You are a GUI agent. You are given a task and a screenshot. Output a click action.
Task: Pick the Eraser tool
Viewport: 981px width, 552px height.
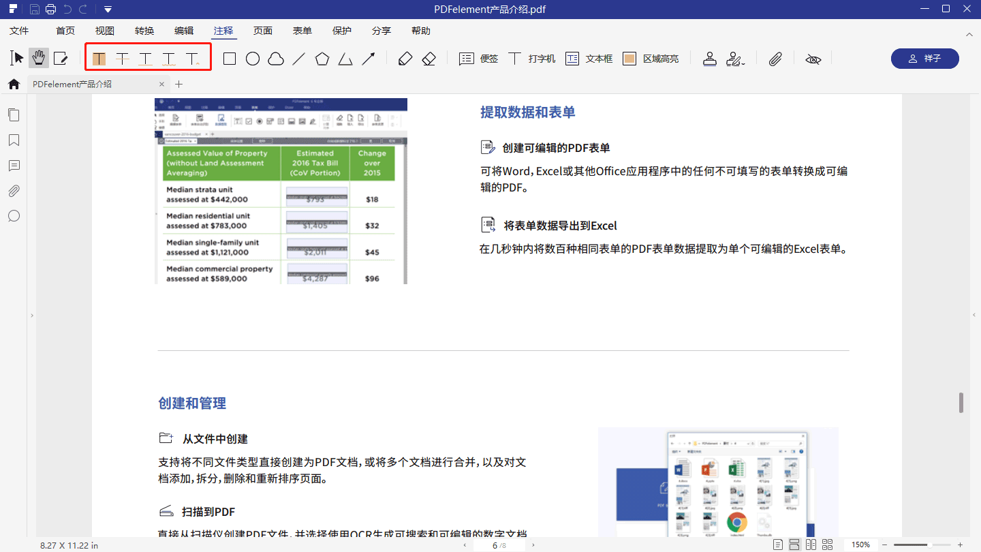(x=429, y=59)
